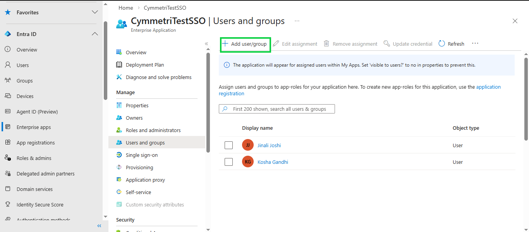Screen dimensions: 529x232
Task: Click the Domain services icon
Action: coord(7,189)
